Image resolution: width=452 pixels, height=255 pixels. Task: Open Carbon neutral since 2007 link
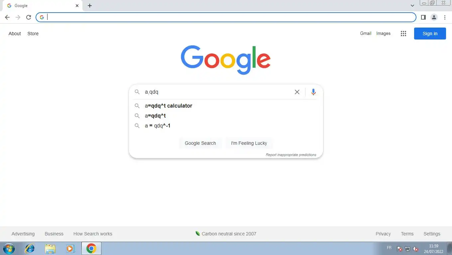click(226, 234)
